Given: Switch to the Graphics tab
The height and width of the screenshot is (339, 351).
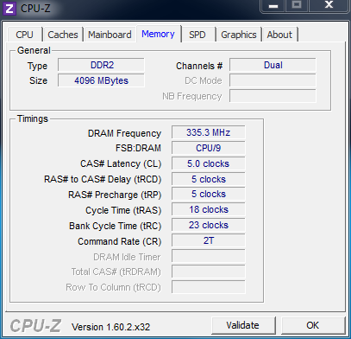Looking at the screenshot, I should point(239,35).
